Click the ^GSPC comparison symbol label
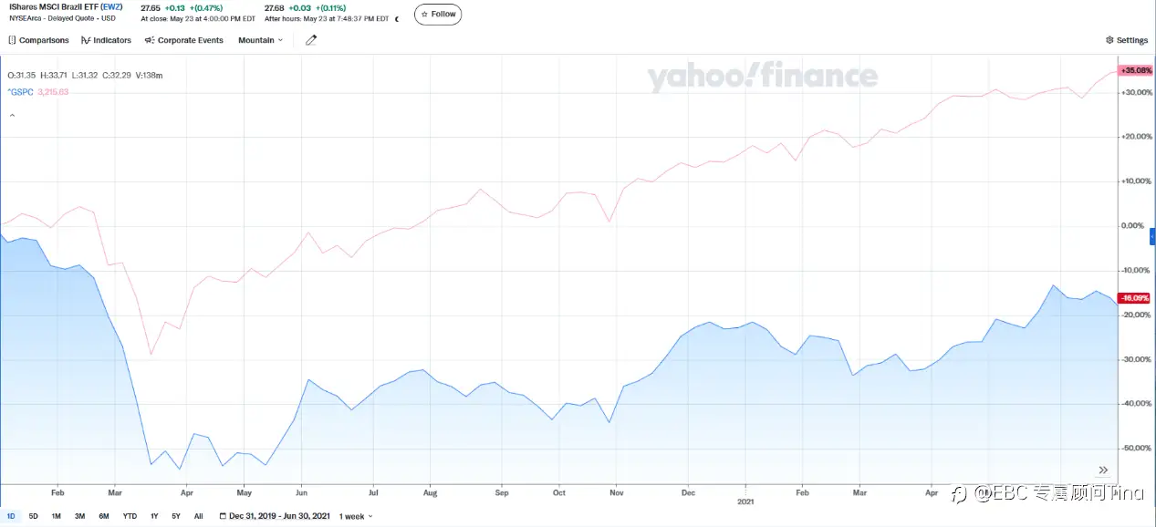Screen dimensions: 1156x527 click(x=18, y=92)
